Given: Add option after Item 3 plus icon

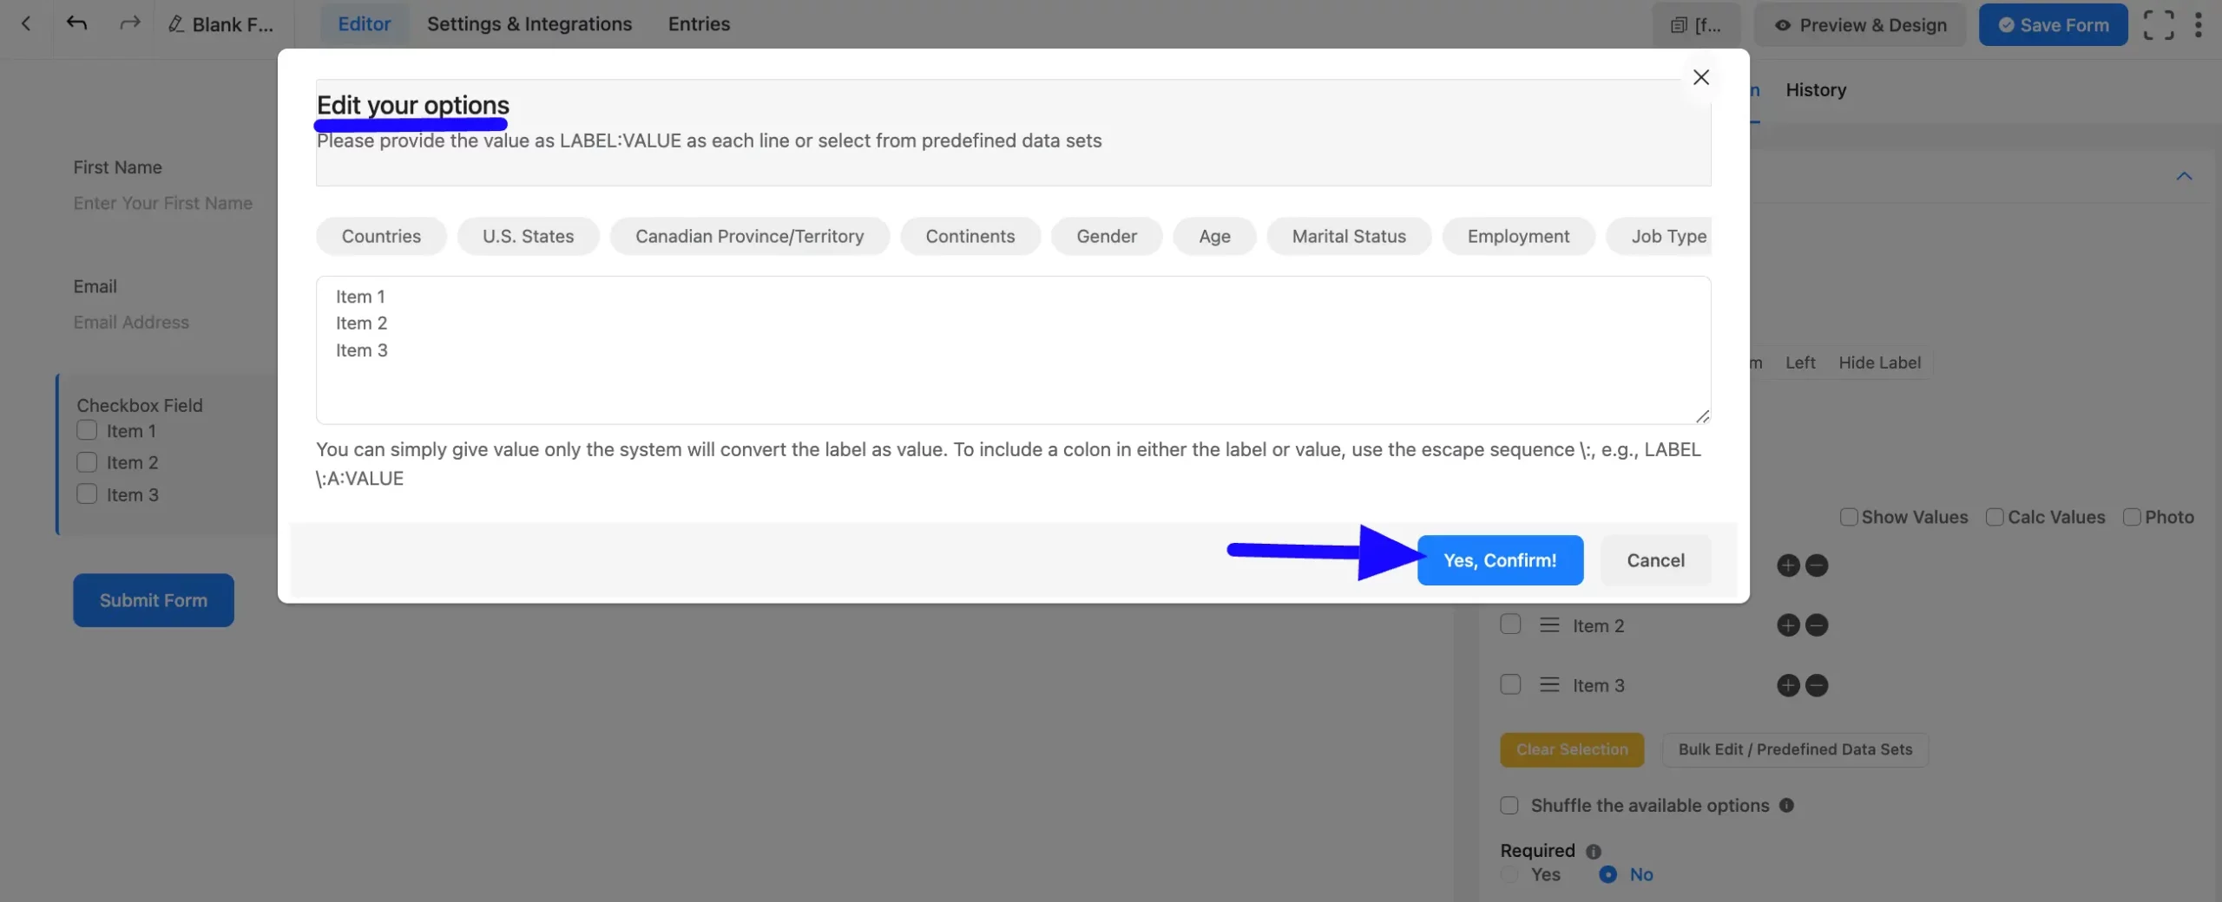Looking at the screenshot, I should point(1788,685).
